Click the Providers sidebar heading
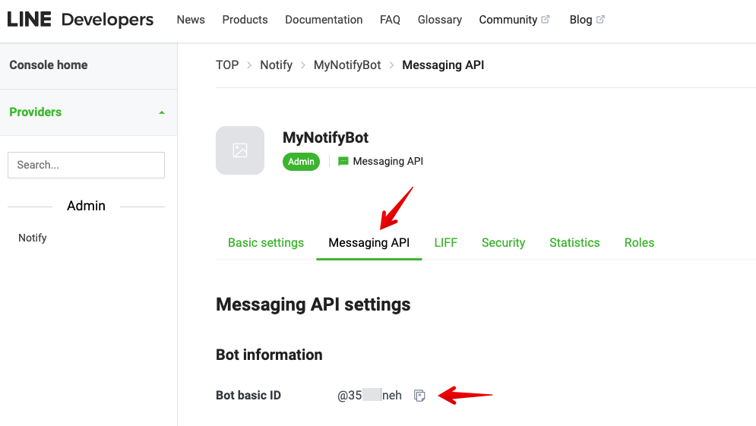The height and width of the screenshot is (426, 756). [36, 112]
